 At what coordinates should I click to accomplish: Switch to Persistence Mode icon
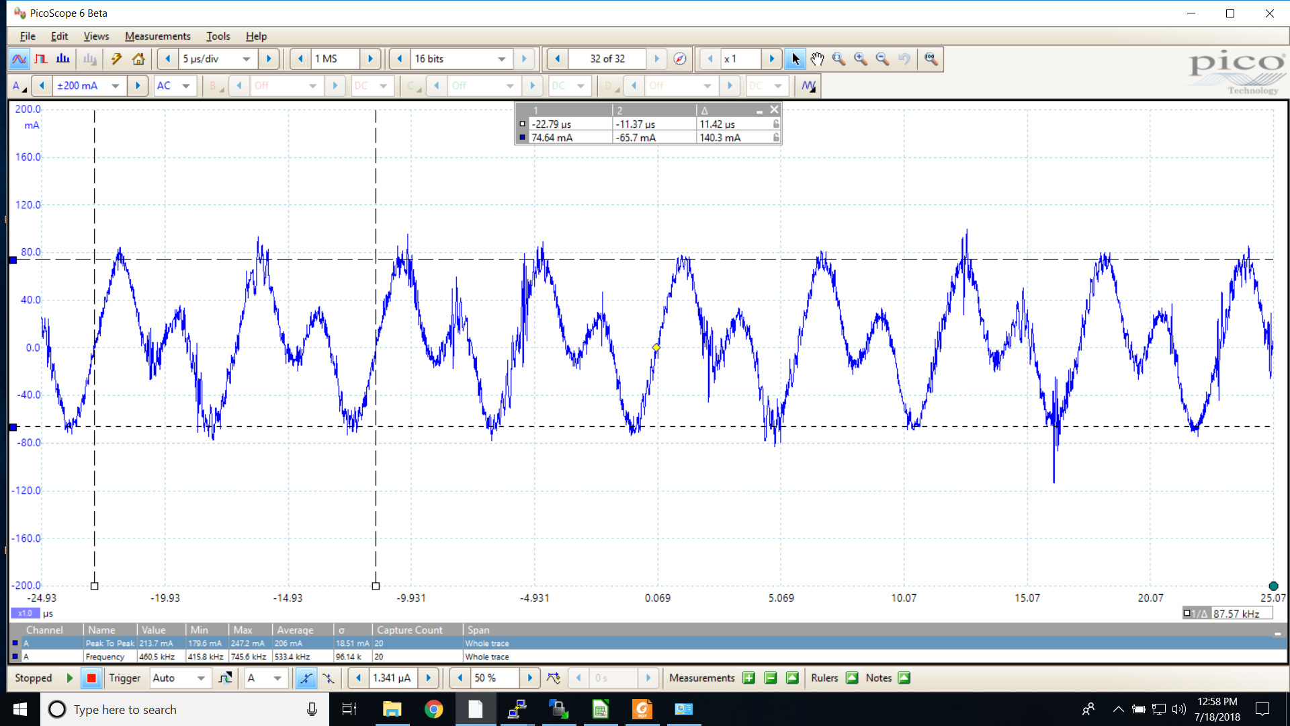tap(41, 59)
